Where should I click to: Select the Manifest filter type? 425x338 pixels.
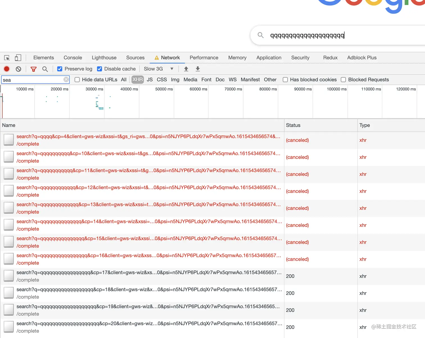(x=250, y=80)
